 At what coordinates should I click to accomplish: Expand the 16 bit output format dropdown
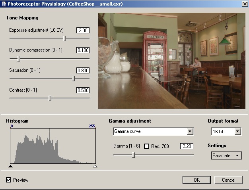pos(238,131)
